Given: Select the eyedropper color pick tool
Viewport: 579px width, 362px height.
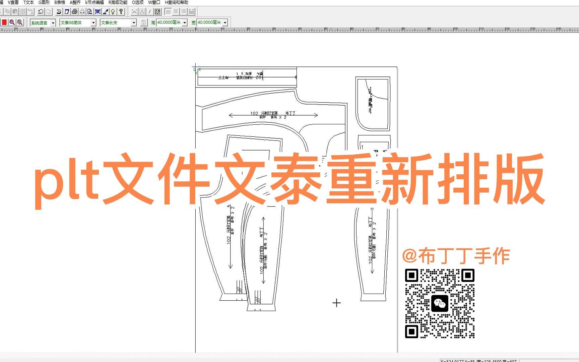Looking at the screenshot, I should pyautogui.click(x=105, y=11).
